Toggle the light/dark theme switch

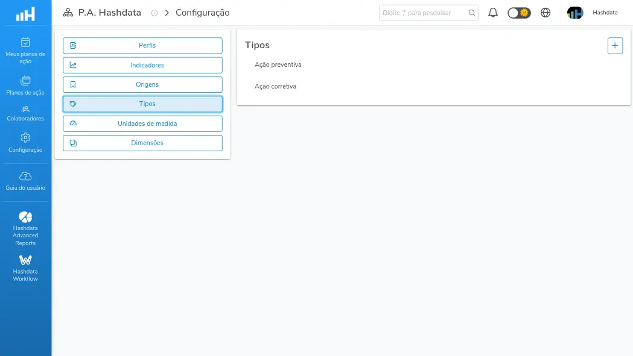519,13
